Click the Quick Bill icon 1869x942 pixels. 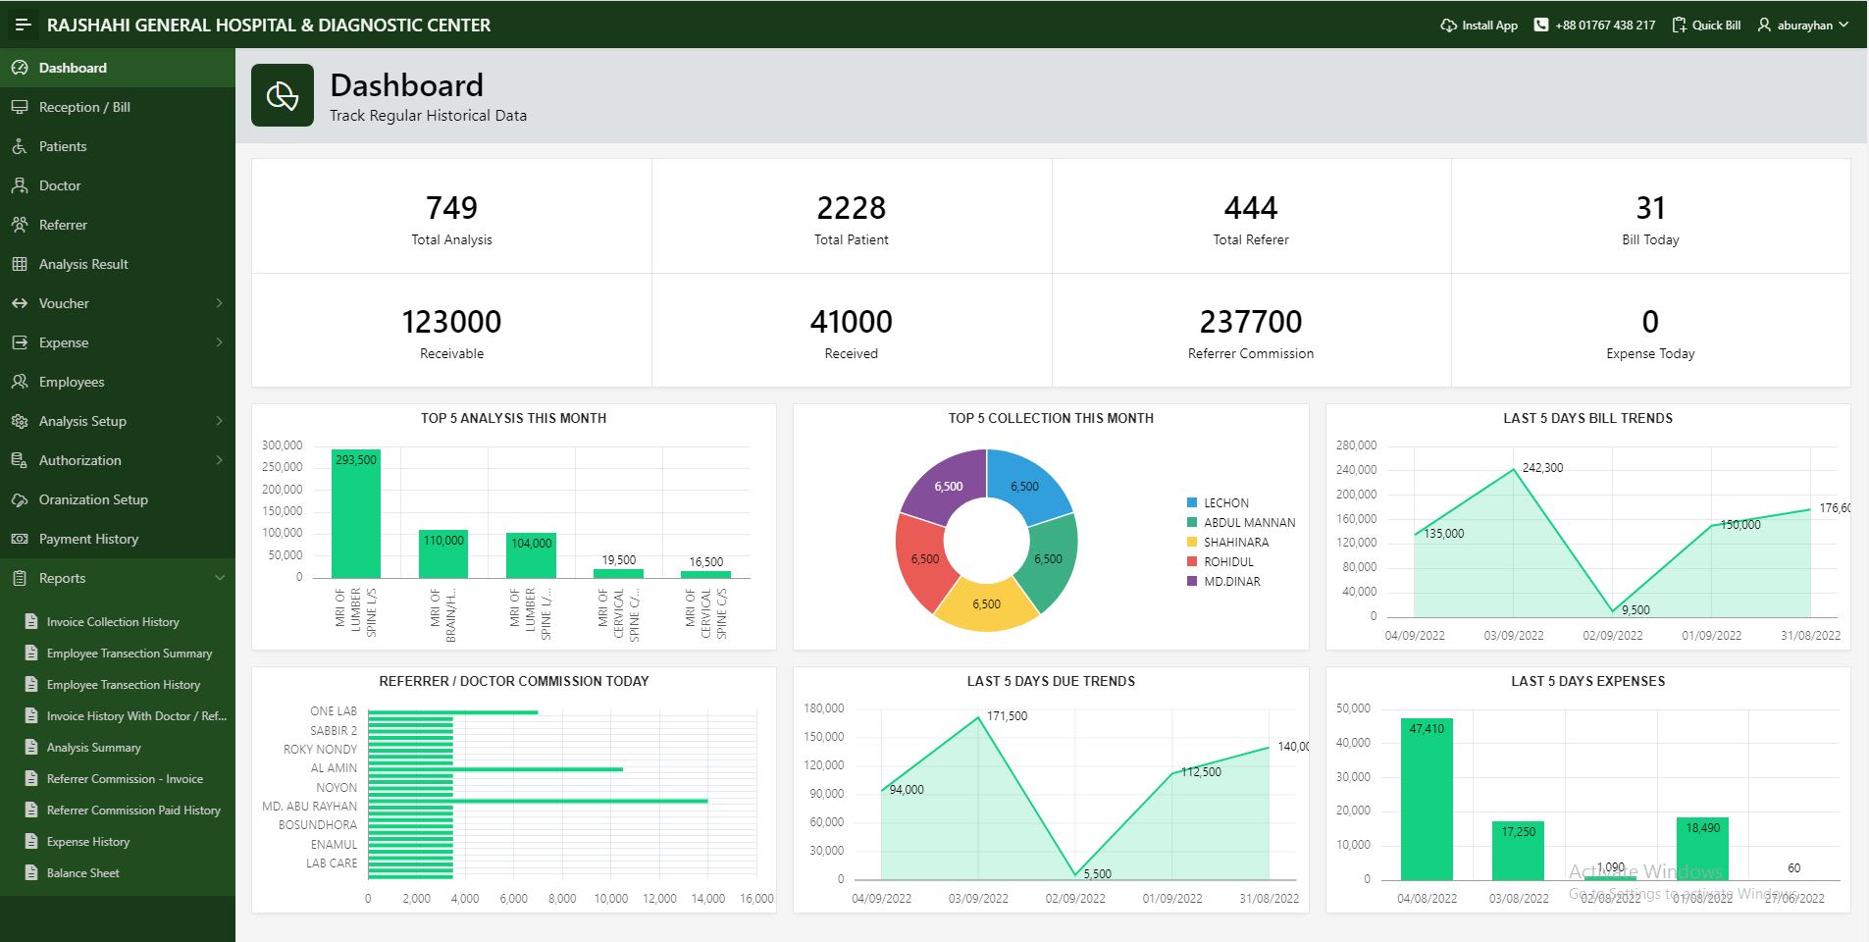(x=1680, y=26)
